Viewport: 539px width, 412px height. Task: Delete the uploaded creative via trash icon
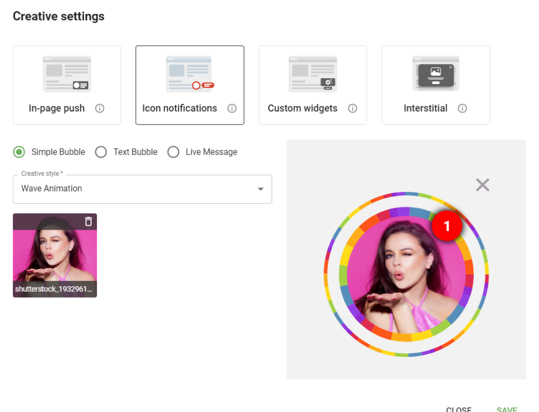88,221
